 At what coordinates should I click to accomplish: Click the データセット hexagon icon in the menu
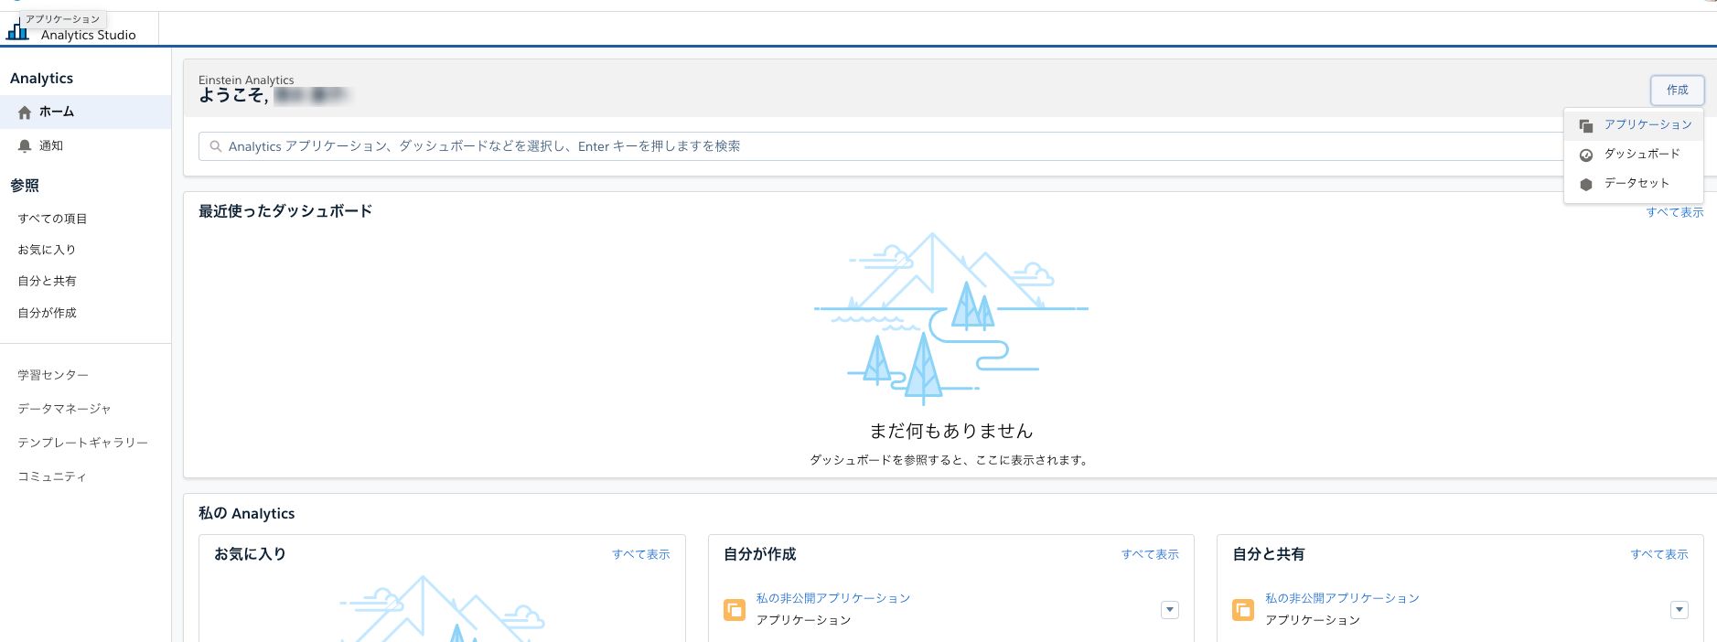[x=1586, y=184]
